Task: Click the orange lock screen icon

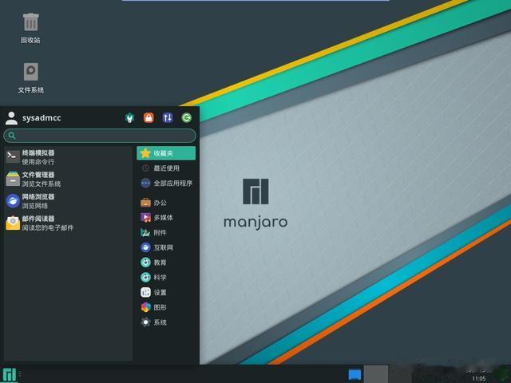Action: point(149,117)
